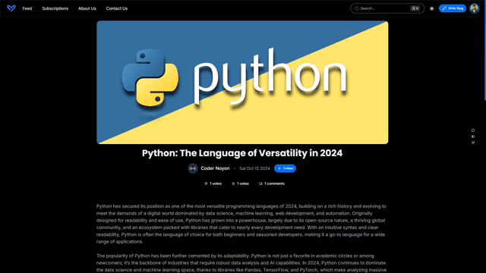
Task: Click the Python cover image
Action: tap(242, 83)
